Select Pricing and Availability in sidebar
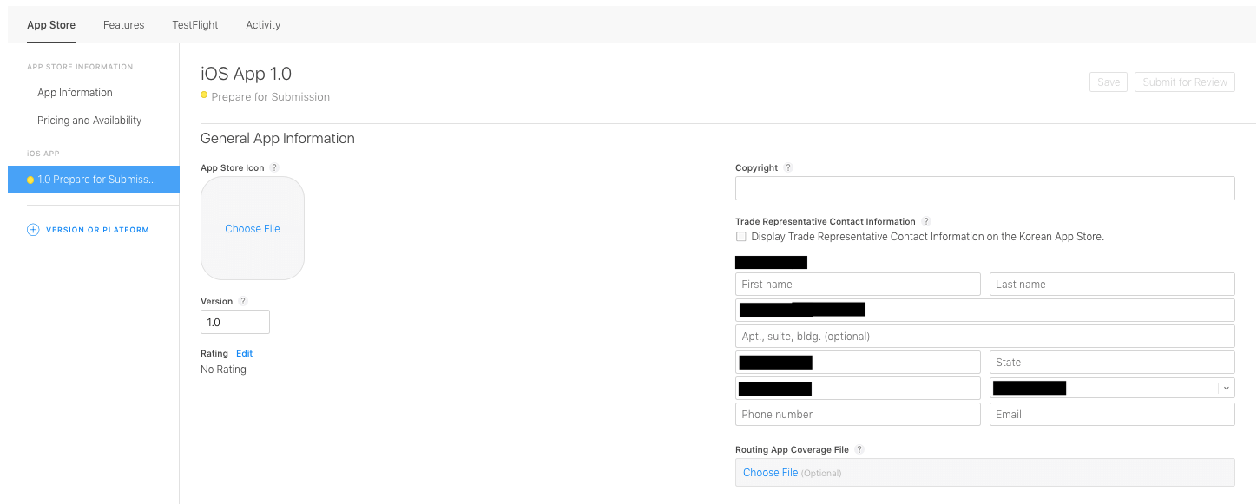The image size is (1257, 504). coord(89,121)
